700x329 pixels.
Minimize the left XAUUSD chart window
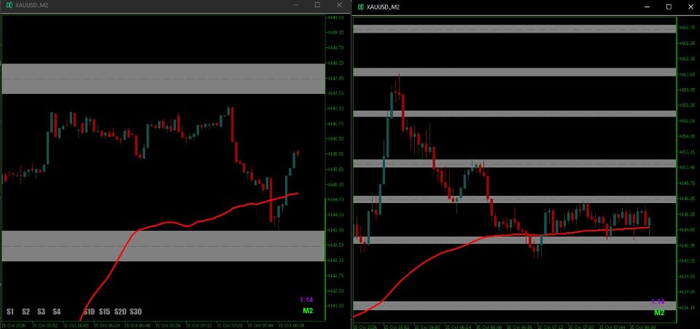295,5
